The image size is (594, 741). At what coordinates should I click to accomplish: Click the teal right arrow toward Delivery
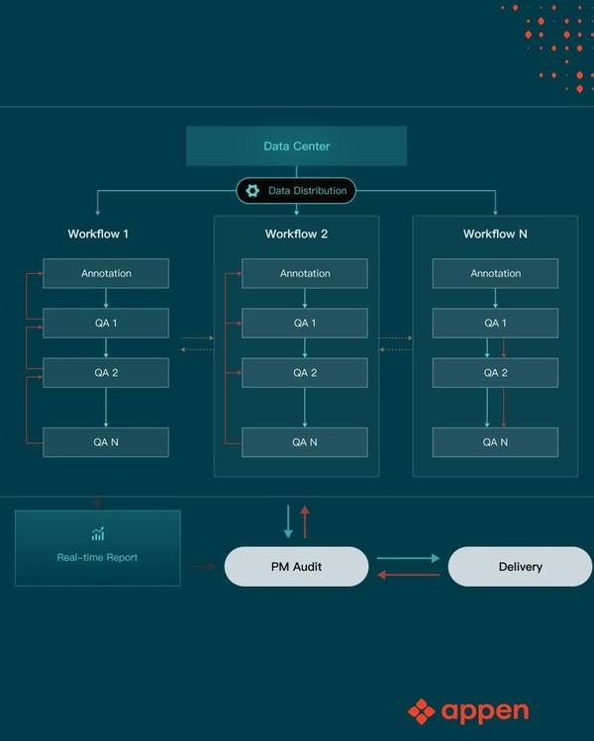pyautogui.click(x=409, y=558)
